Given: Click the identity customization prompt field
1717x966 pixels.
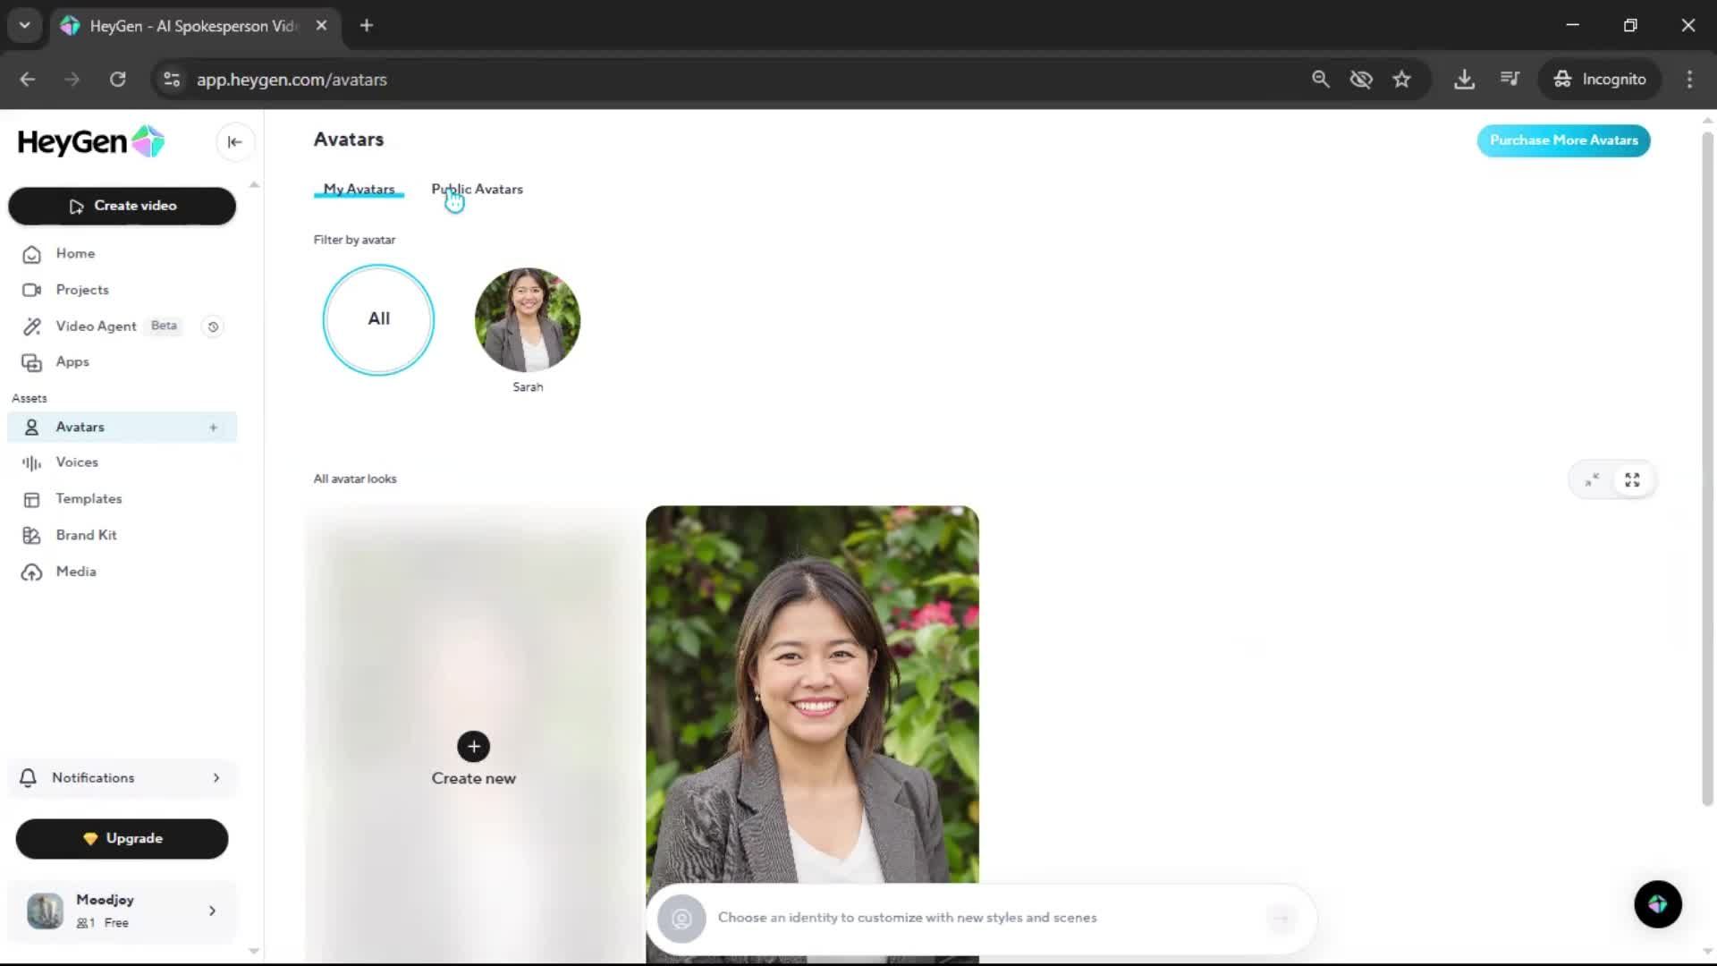Looking at the screenshot, I should coord(907,918).
